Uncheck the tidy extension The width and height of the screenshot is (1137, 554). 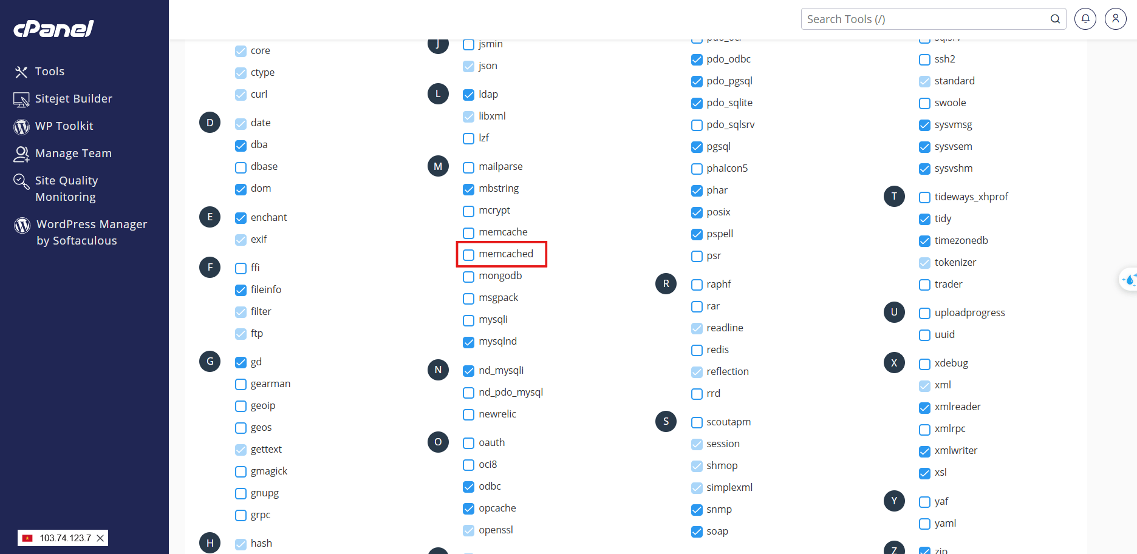tap(925, 220)
